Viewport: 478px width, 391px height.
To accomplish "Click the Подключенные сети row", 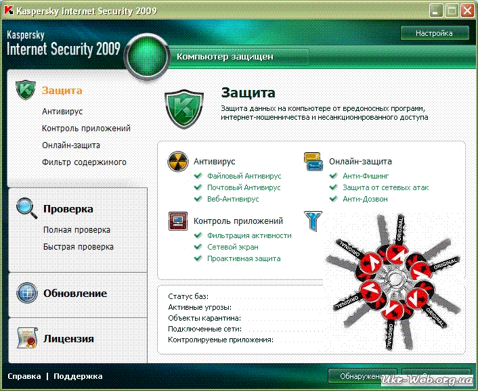I will [245, 329].
